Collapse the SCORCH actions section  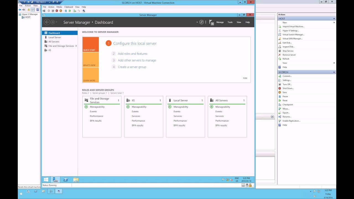click(334, 72)
